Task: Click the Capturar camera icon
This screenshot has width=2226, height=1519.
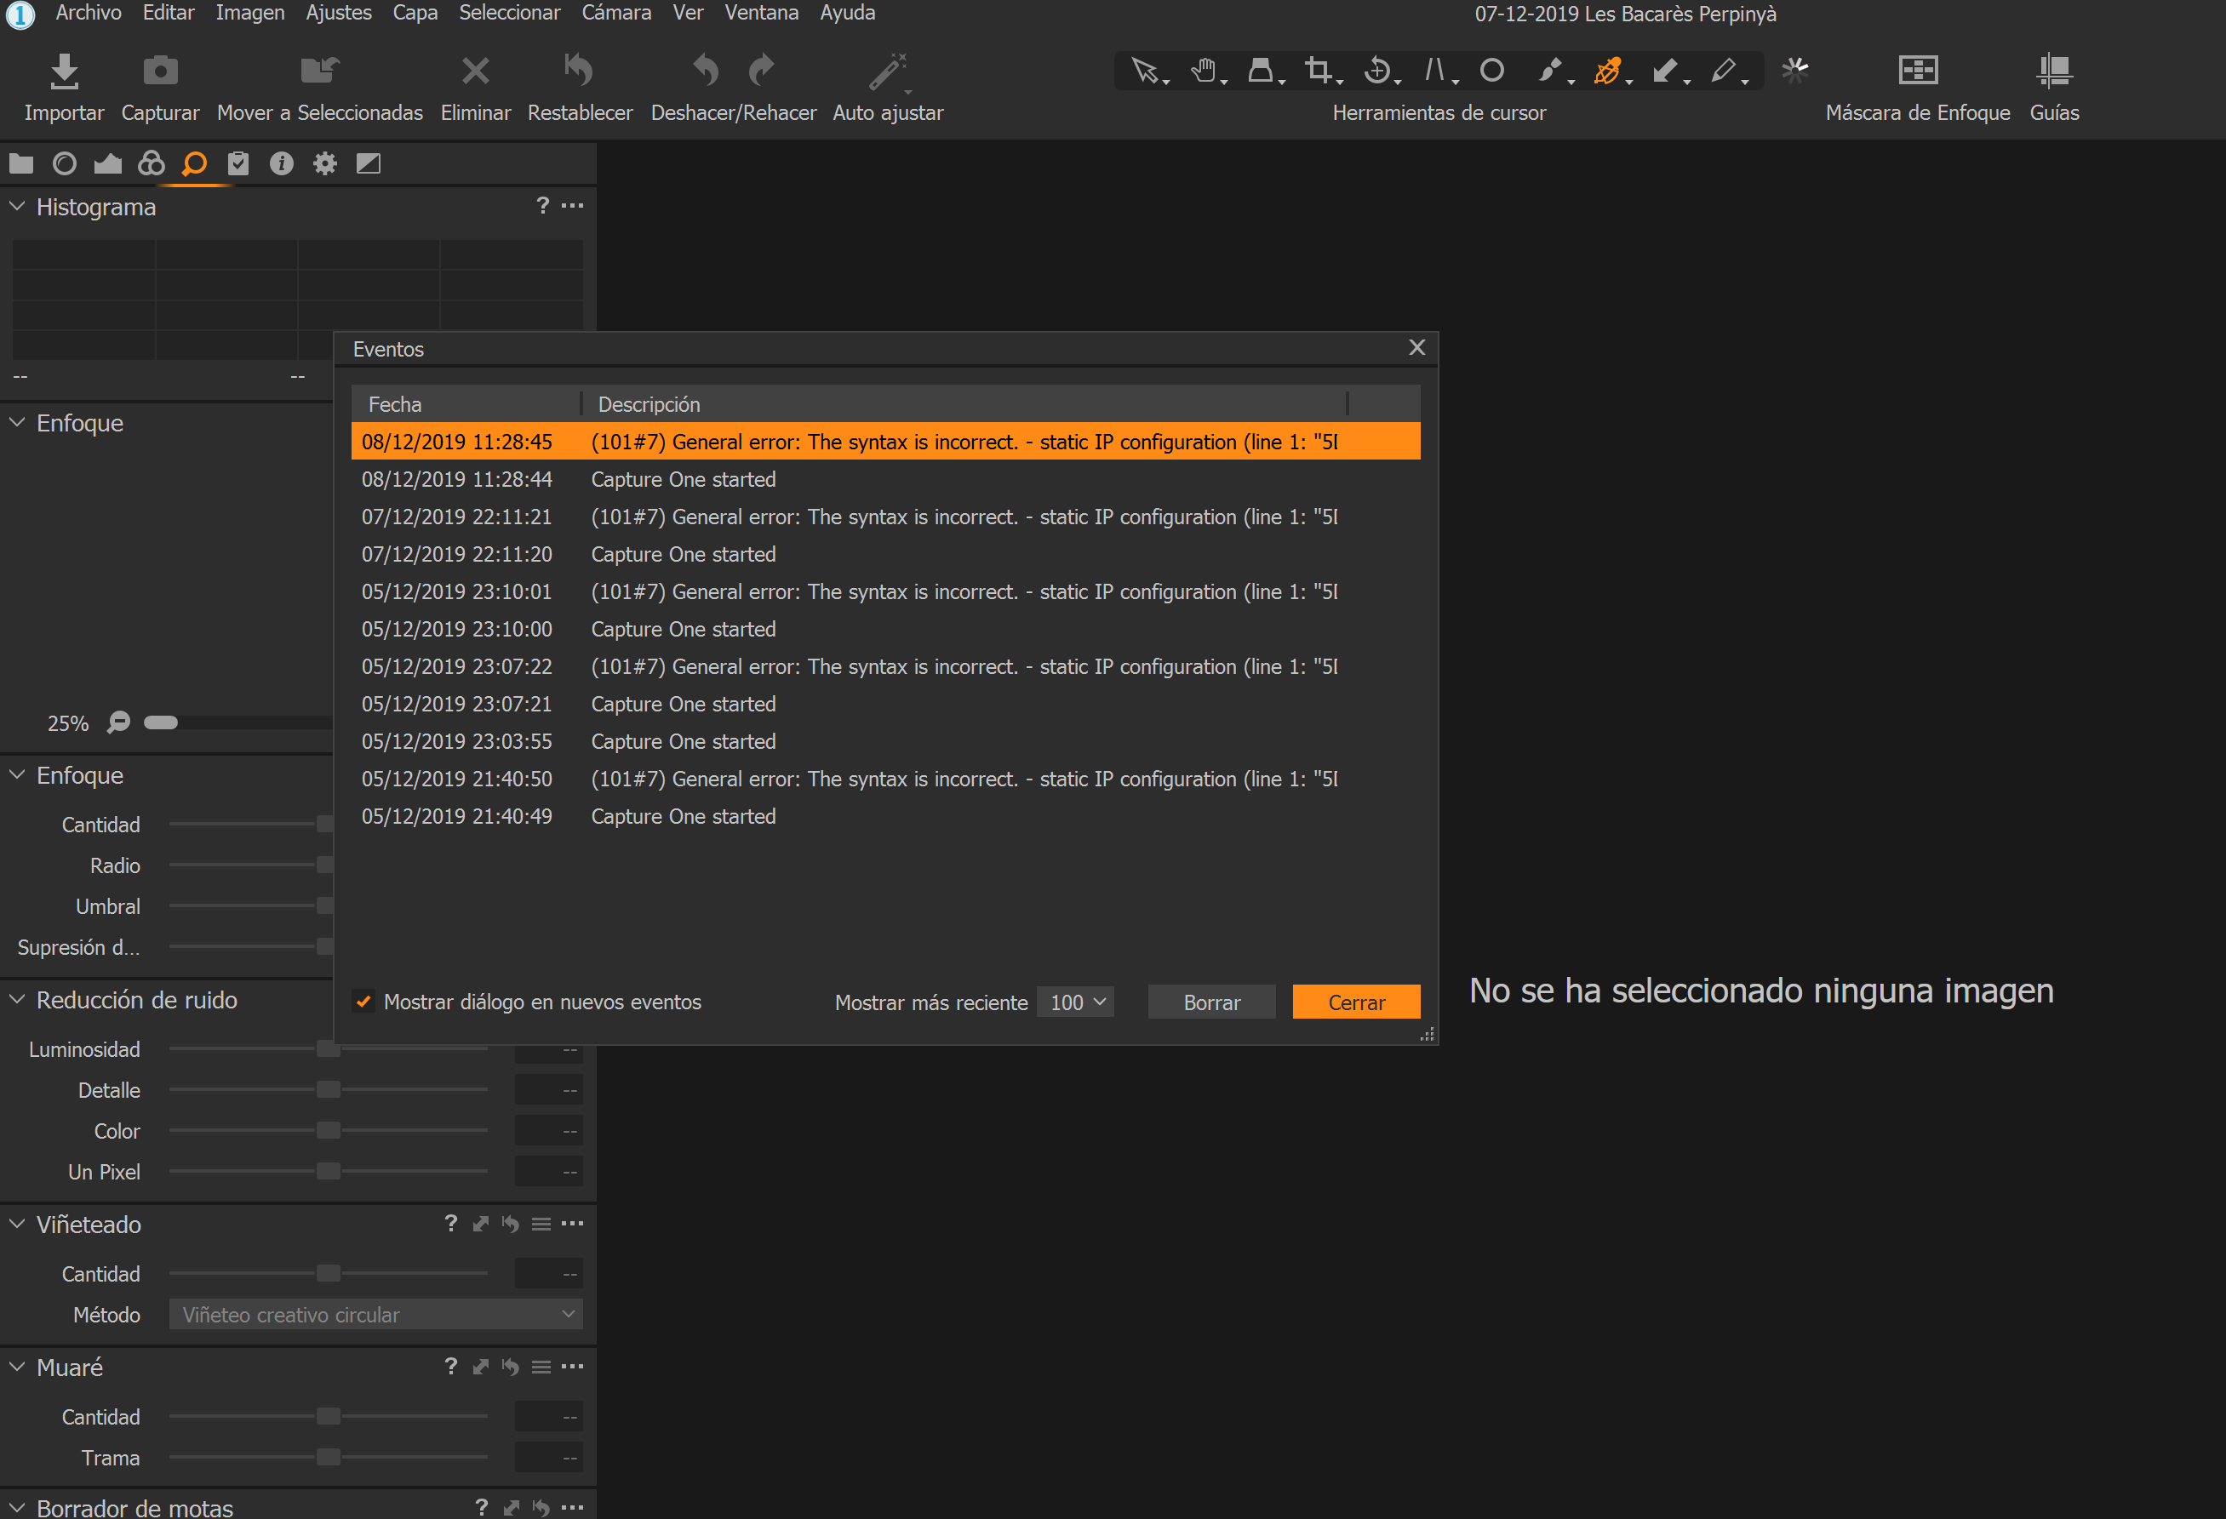Action: pos(160,71)
